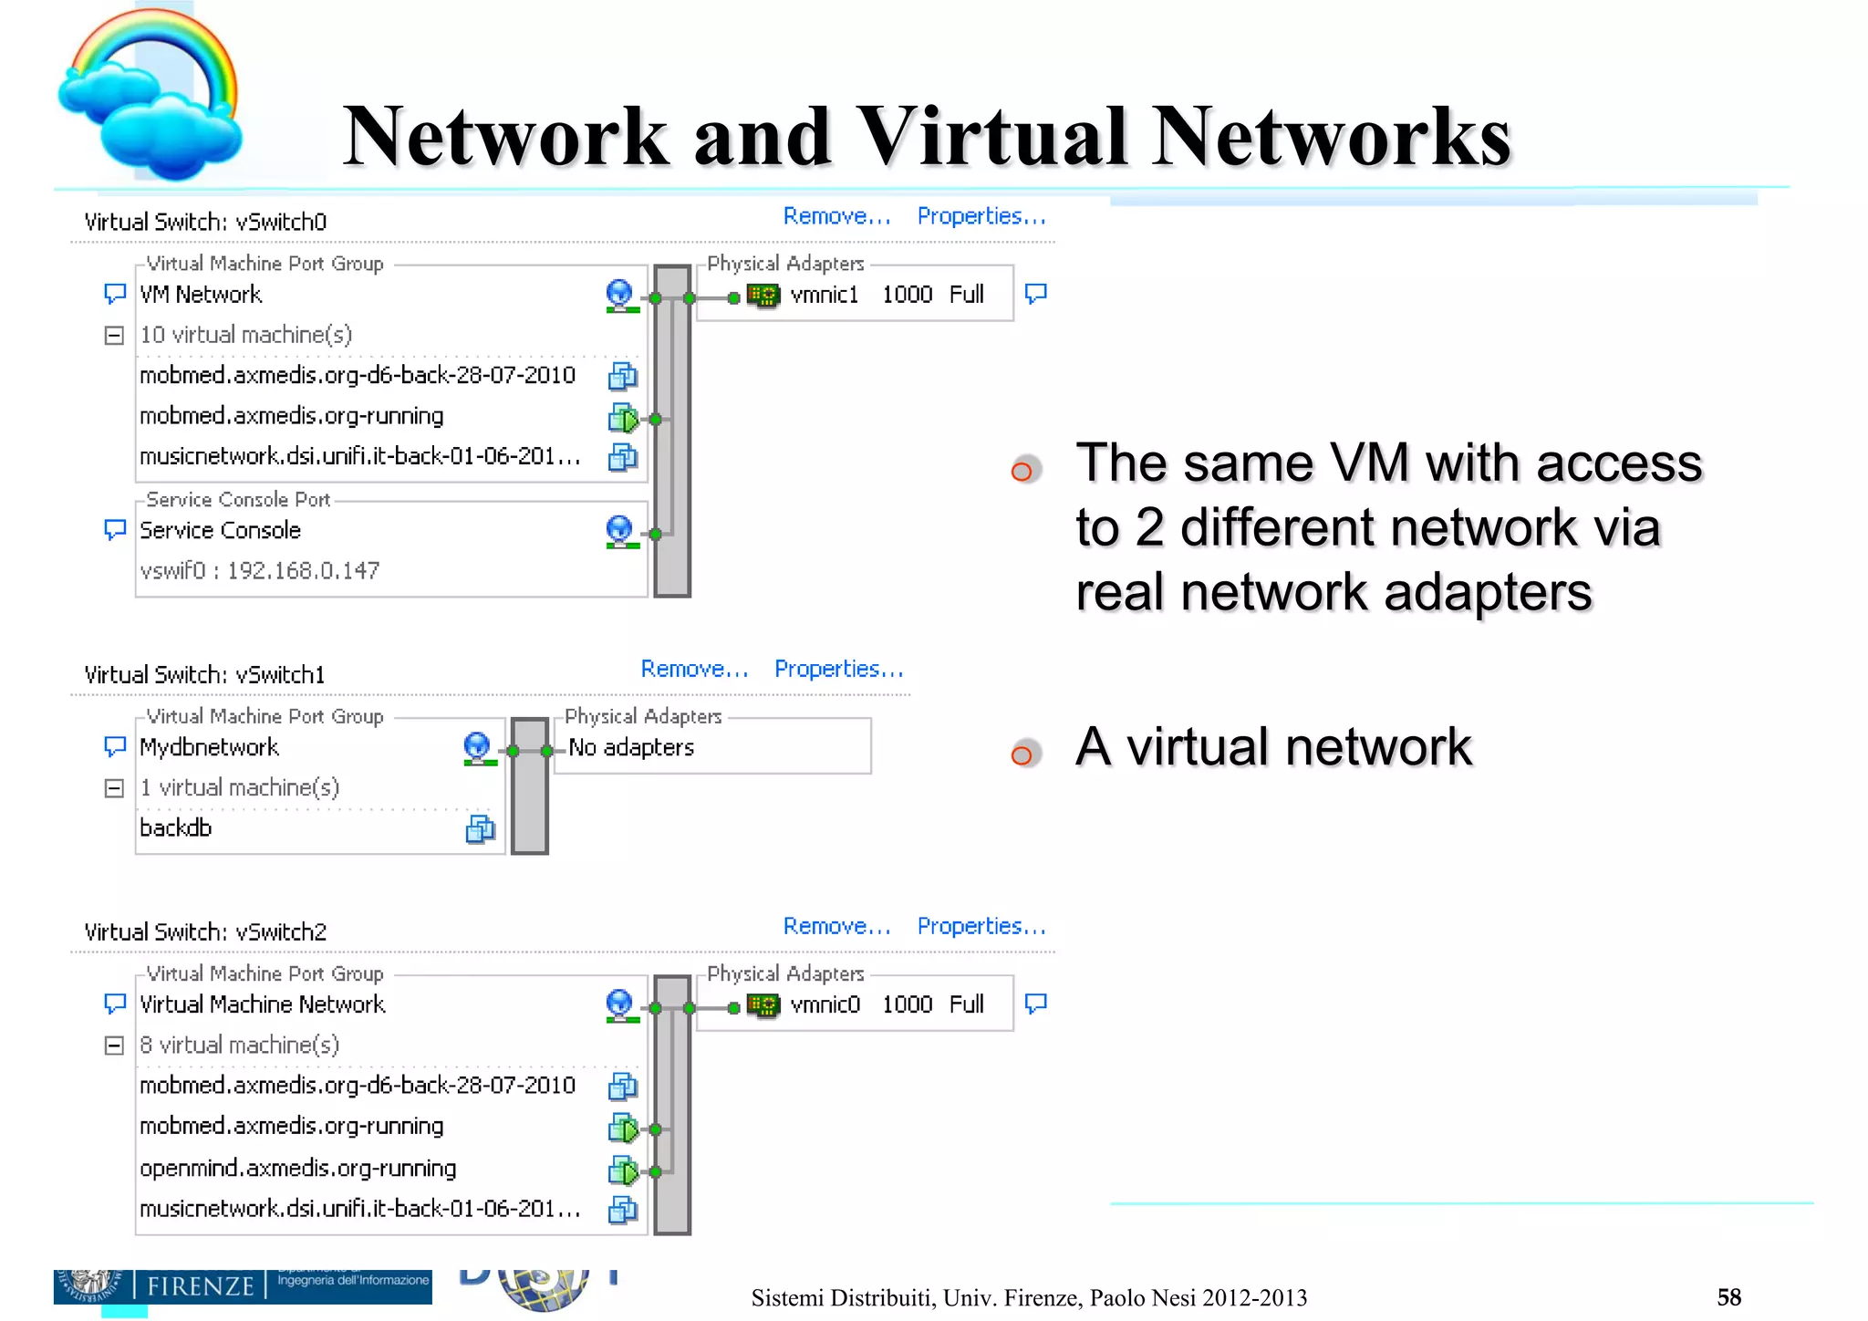Click the Service Console globe icon
The height and width of the screenshot is (1321, 1868).
(621, 531)
